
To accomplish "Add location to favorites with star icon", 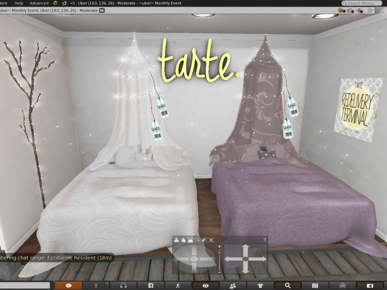I will [x=370, y=11].
